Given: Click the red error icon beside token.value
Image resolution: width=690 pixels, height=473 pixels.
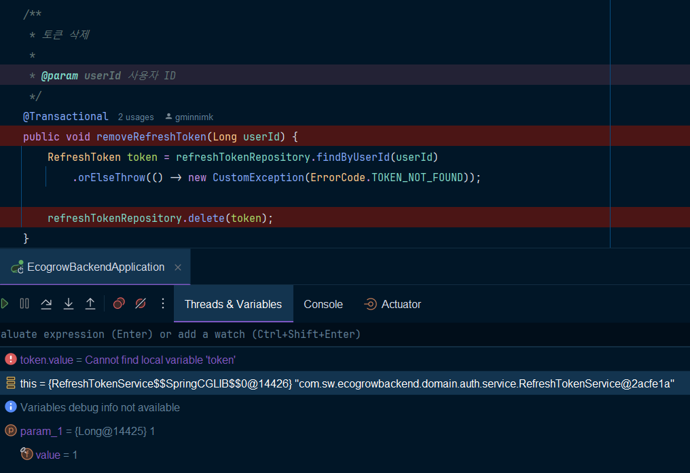Looking at the screenshot, I should click(11, 360).
